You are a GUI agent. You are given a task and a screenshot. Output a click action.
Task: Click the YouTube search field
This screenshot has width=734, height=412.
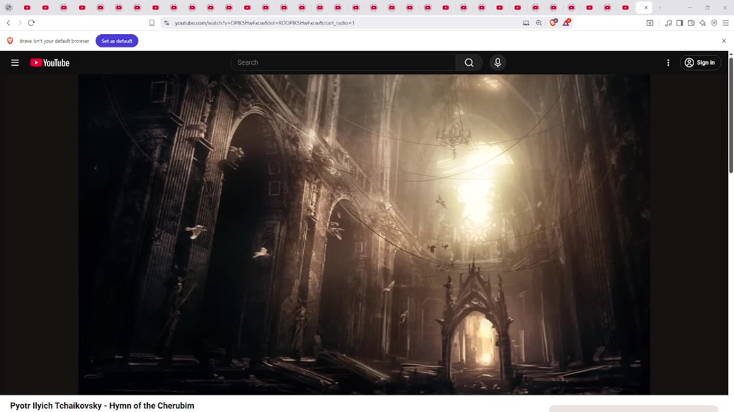point(343,62)
